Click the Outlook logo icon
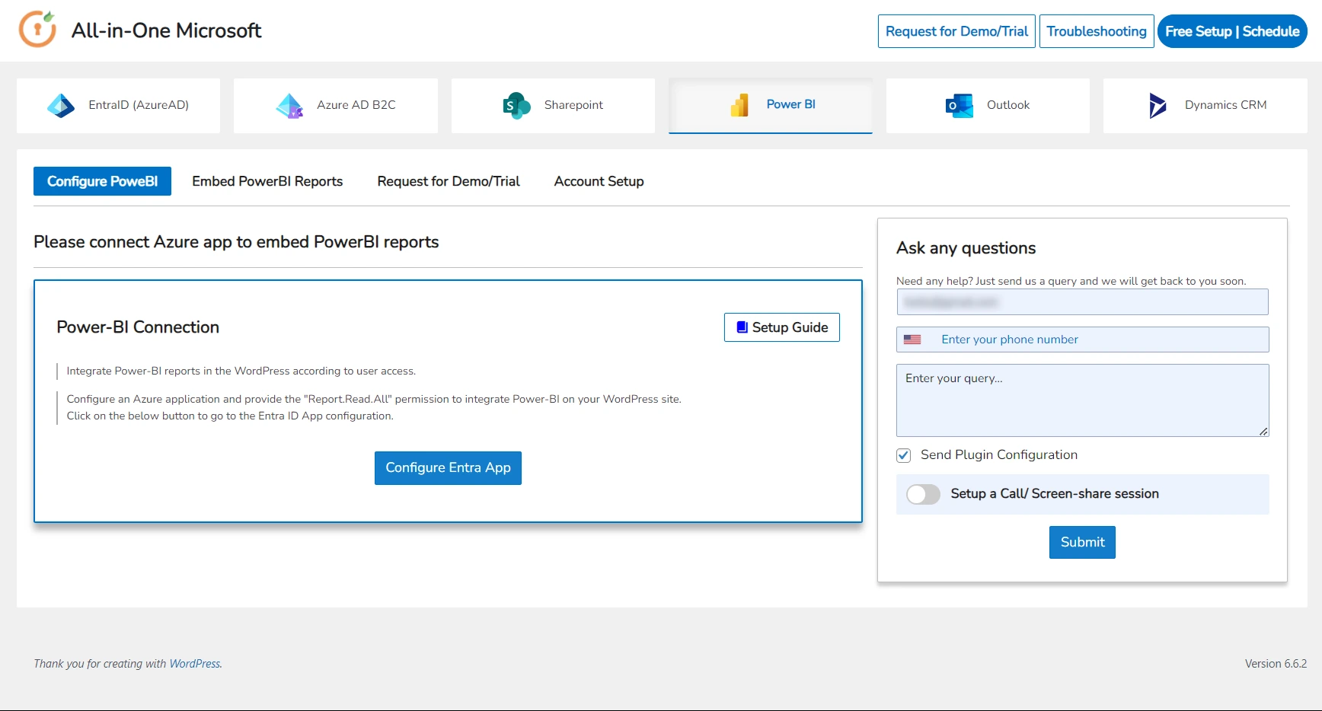 pyautogui.click(x=959, y=105)
